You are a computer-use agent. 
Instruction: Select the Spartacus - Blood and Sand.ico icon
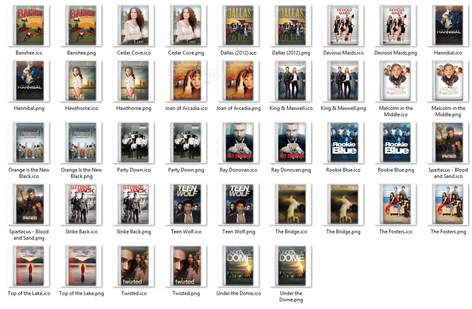447,142
